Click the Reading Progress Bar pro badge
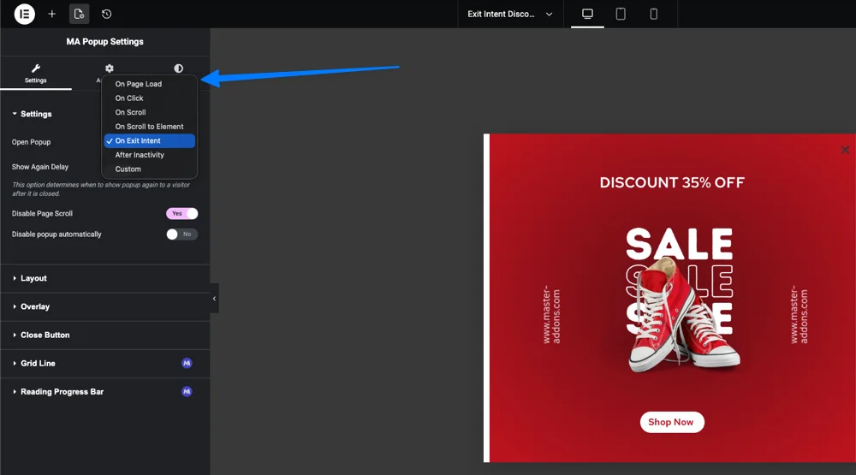 187,391
